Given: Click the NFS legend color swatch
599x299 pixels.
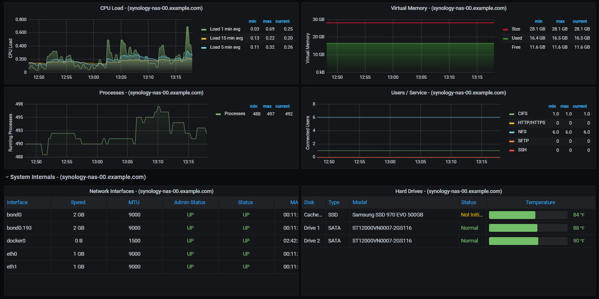Looking at the screenshot, I should click(512, 132).
